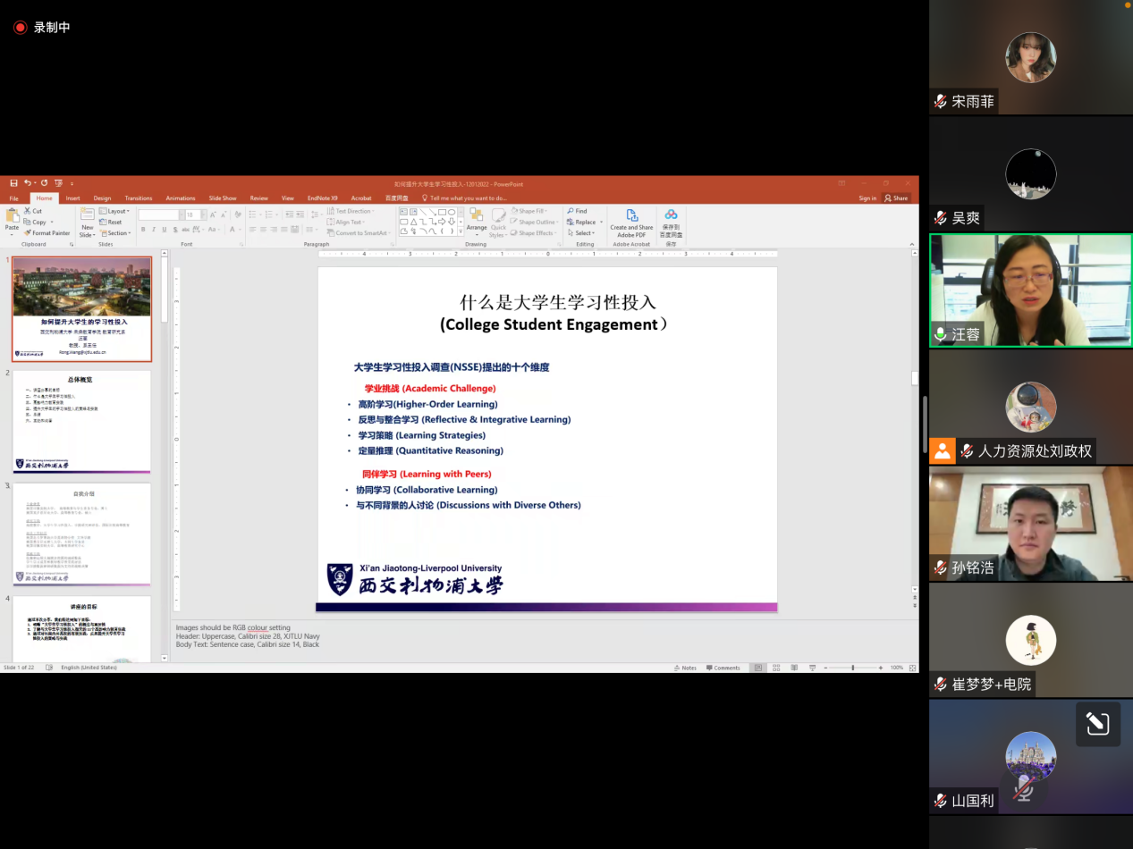Open the Slide Show ribbon tab
Screen dimensions: 1133x849
coord(223,198)
